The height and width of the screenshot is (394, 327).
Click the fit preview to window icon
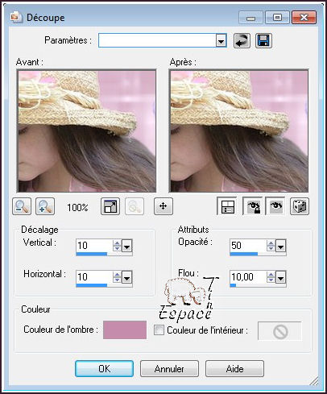pos(110,206)
